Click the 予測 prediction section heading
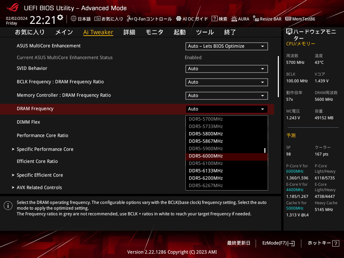This screenshot has height=258, width=344. 291,135
